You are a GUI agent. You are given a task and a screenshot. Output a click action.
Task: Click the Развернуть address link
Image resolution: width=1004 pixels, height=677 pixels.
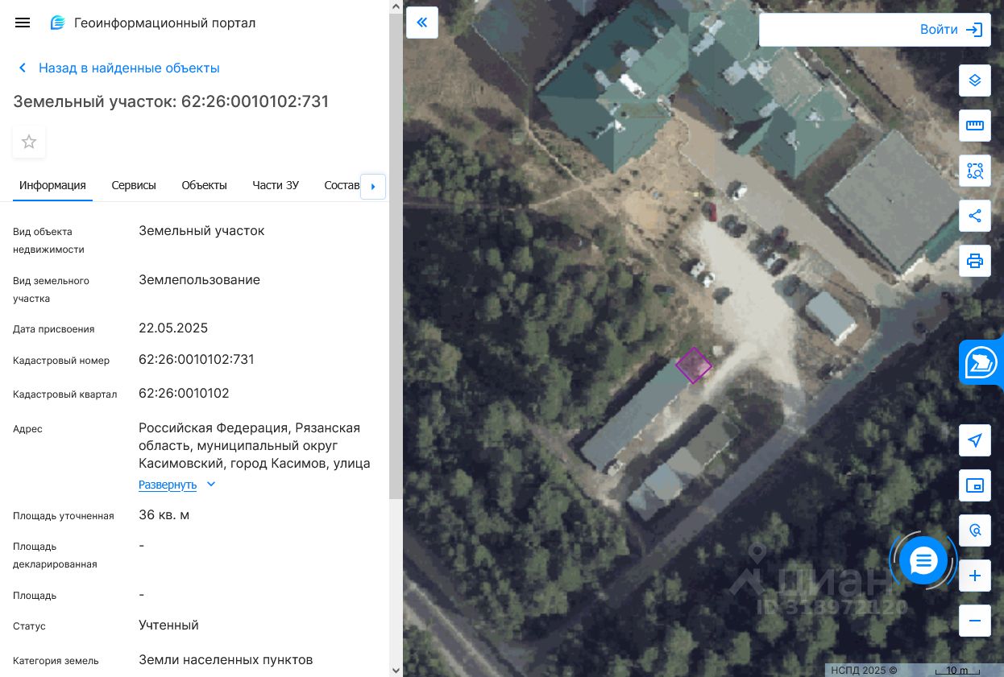[x=168, y=485]
